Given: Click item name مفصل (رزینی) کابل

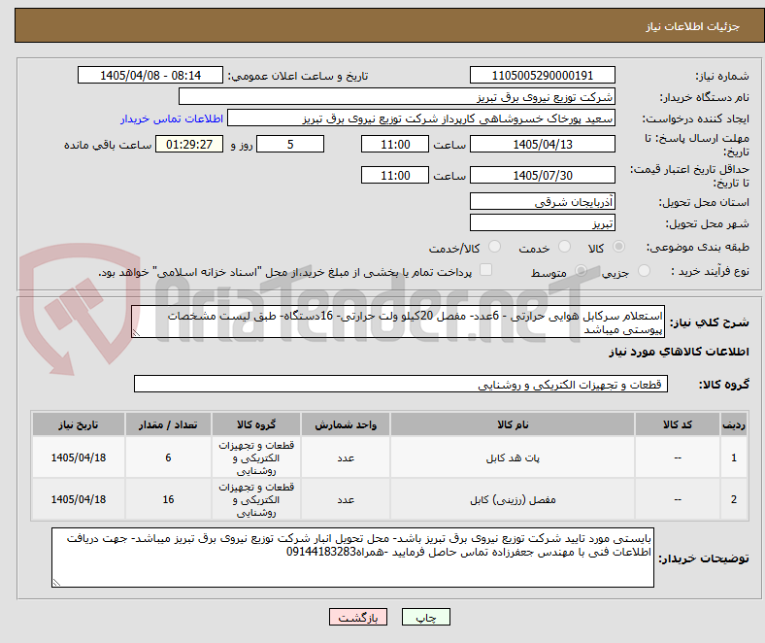Looking at the screenshot, I should pos(513,499).
